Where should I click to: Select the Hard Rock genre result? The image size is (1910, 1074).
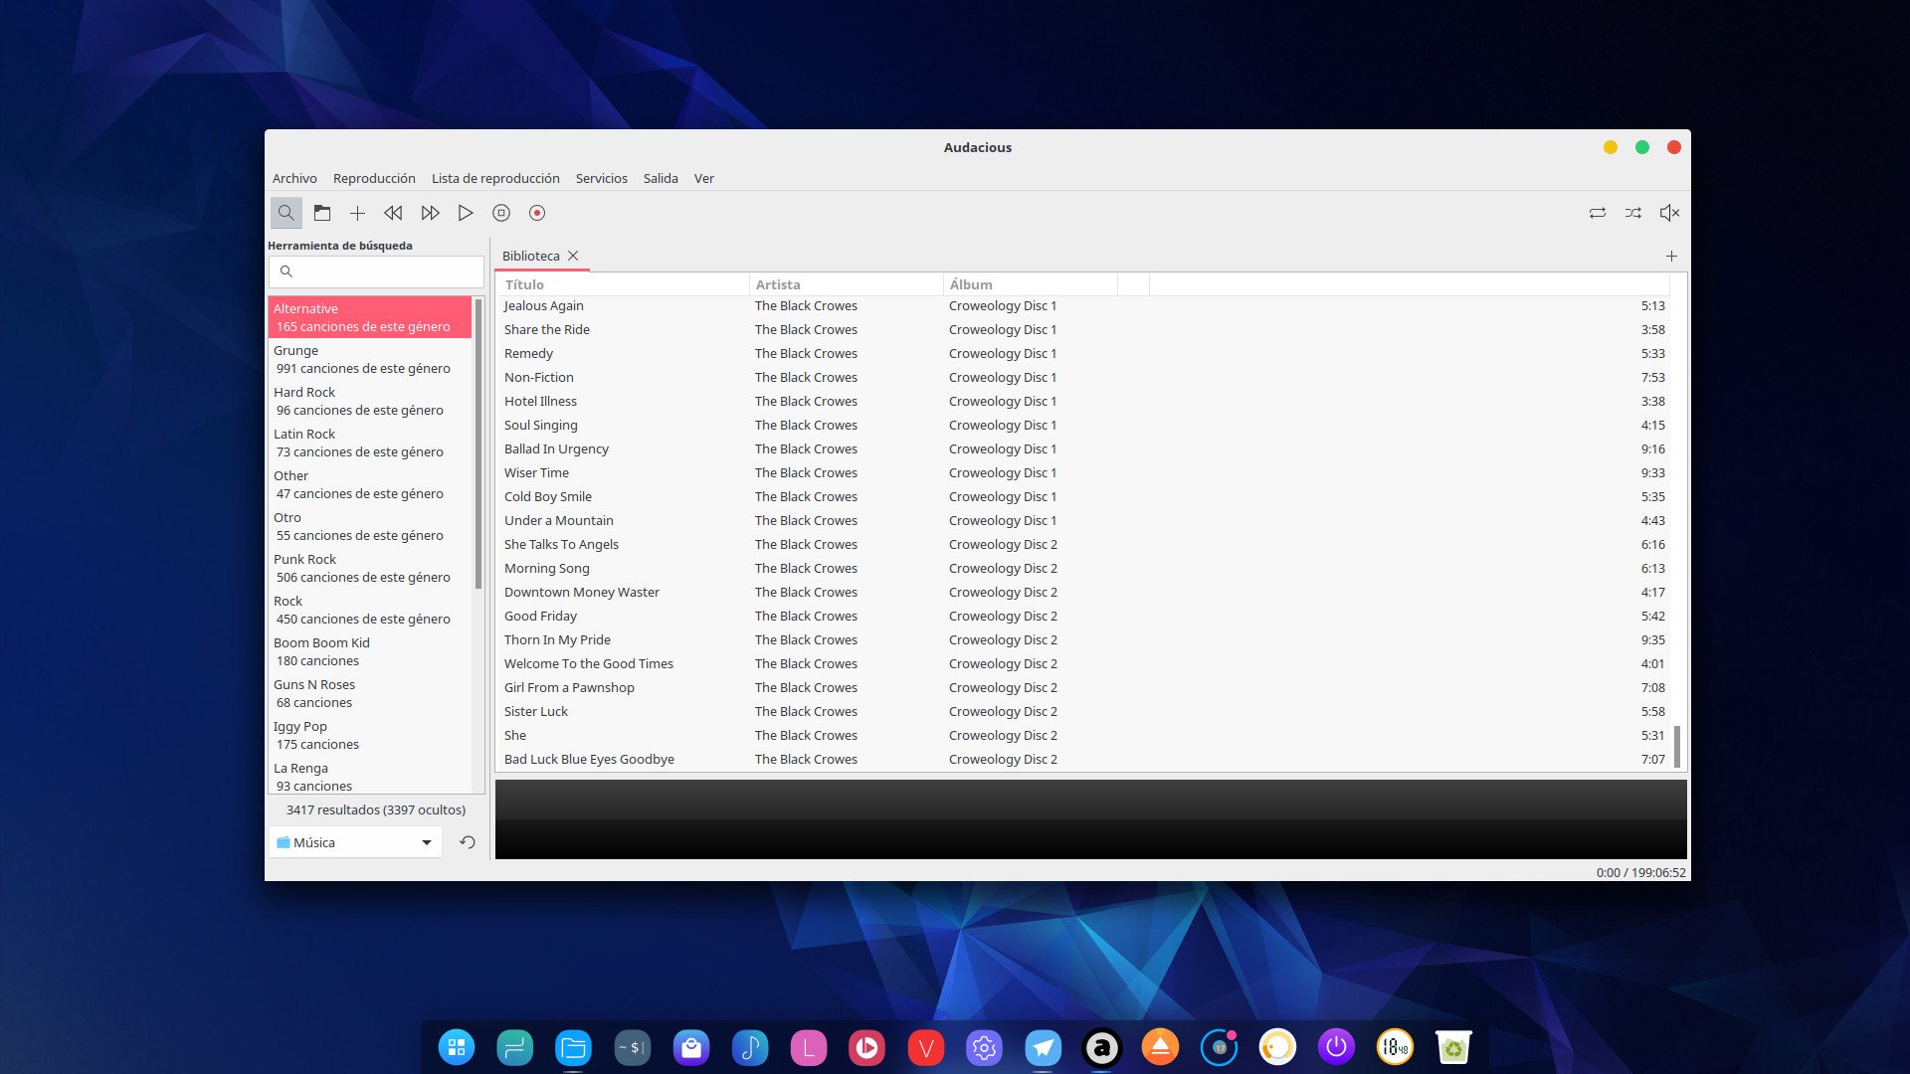click(x=370, y=401)
